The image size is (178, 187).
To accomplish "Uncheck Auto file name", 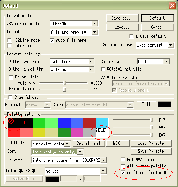I will coord(52,40).
